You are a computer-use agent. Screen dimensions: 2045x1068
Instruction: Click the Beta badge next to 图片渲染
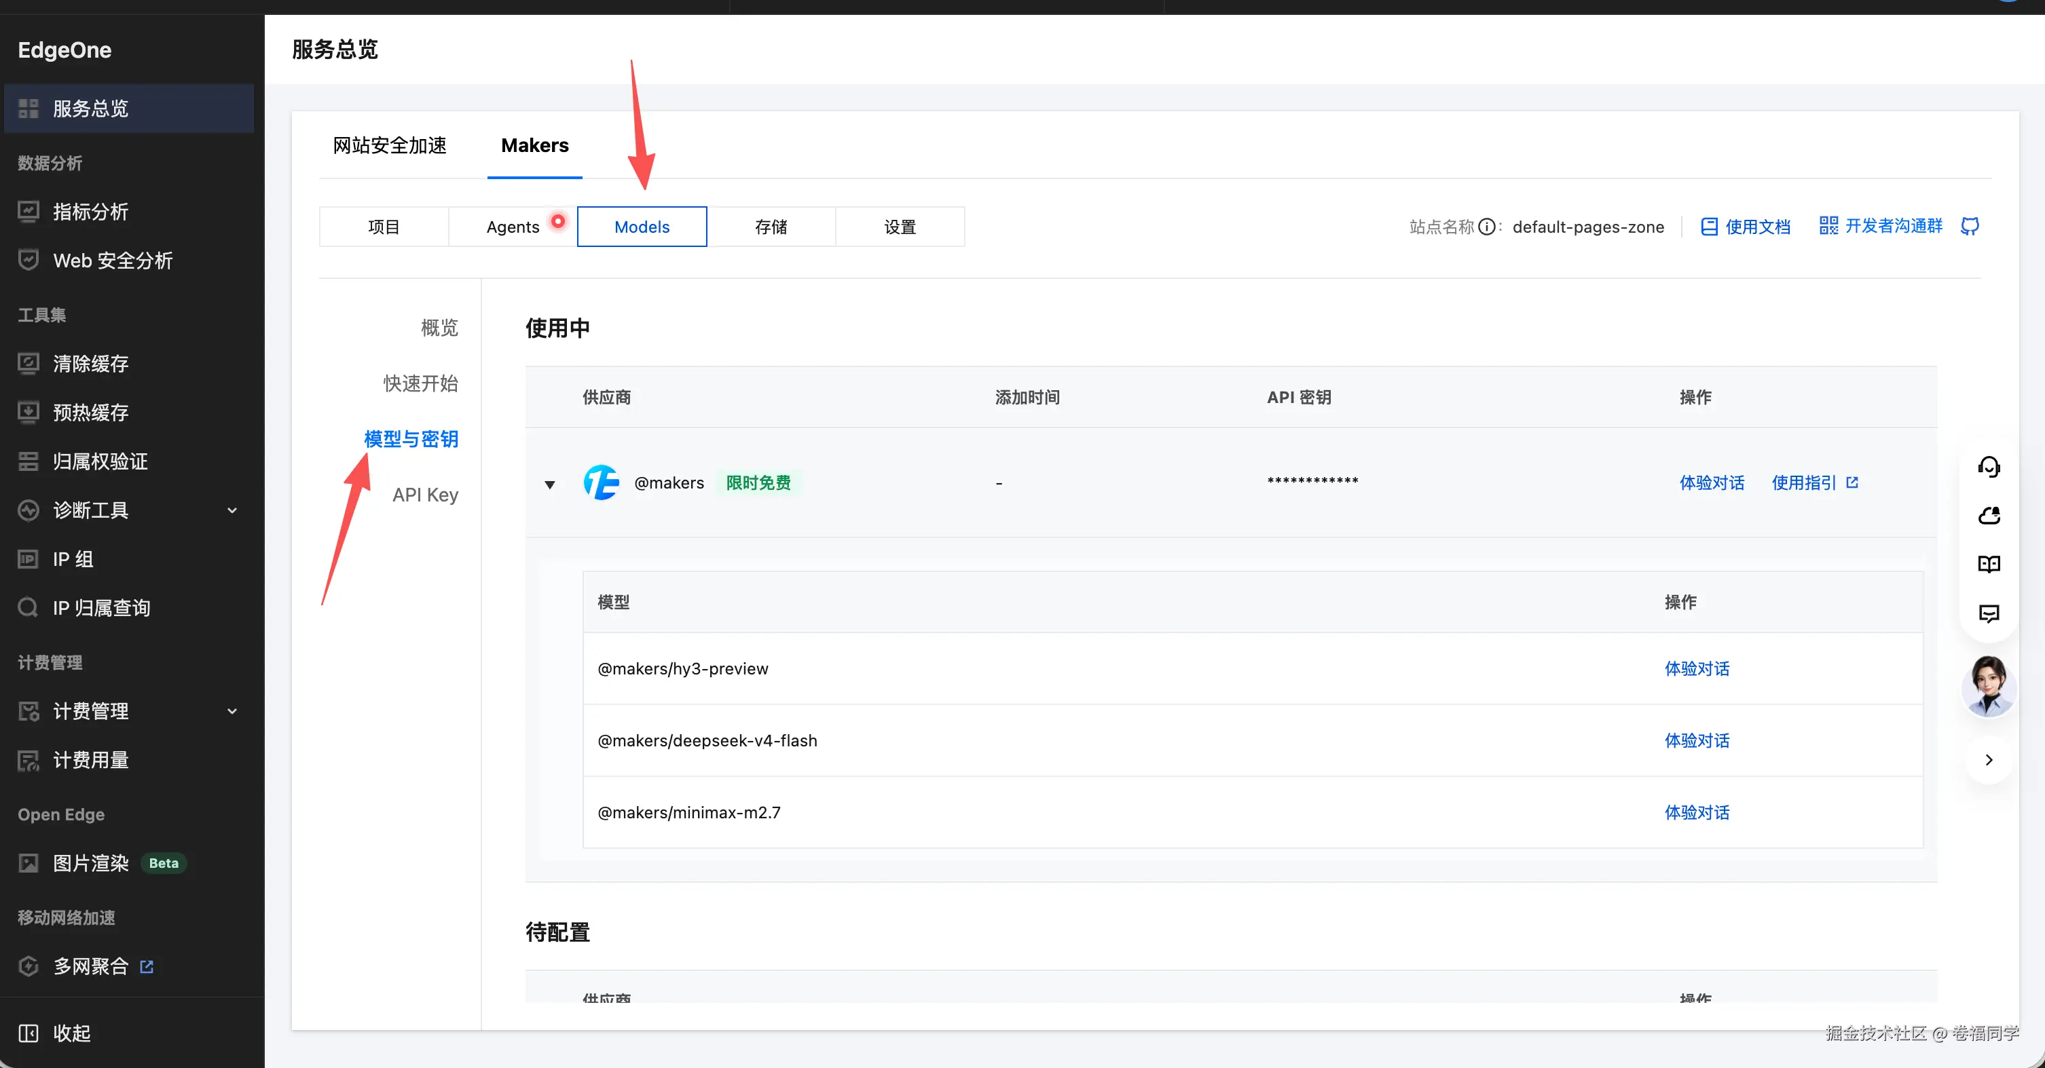[x=164, y=863]
